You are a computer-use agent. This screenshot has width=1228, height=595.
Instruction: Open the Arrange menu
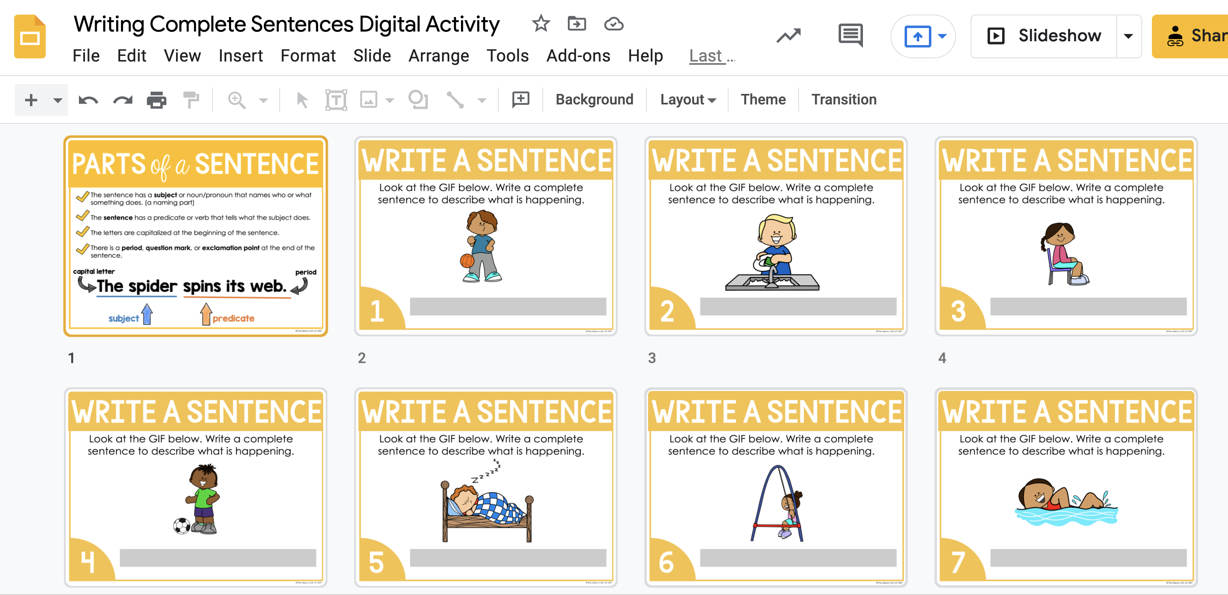pyautogui.click(x=439, y=56)
